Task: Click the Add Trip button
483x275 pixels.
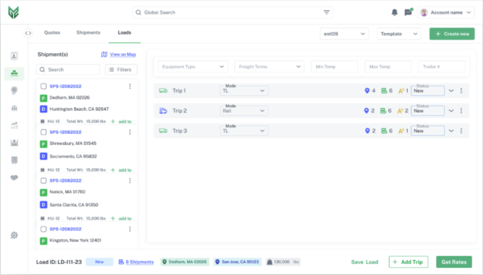Action: coord(408,262)
